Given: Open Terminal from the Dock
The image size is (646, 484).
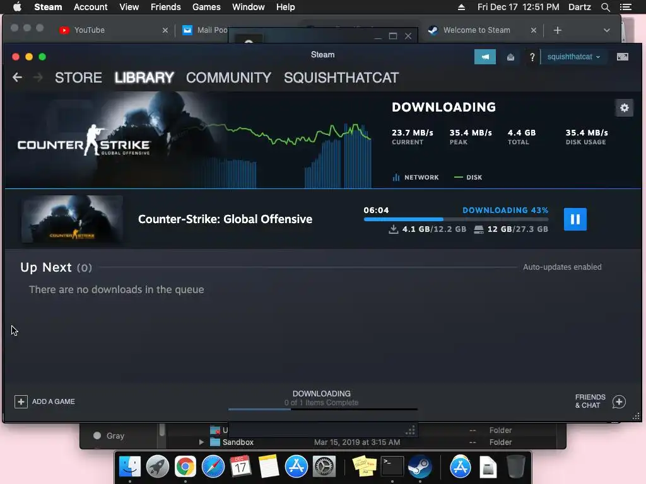Looking at the screenshot, I should (x=392, y=467).
